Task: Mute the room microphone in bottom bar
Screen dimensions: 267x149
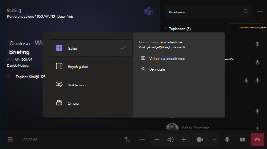Action: [x=227, y=140]
